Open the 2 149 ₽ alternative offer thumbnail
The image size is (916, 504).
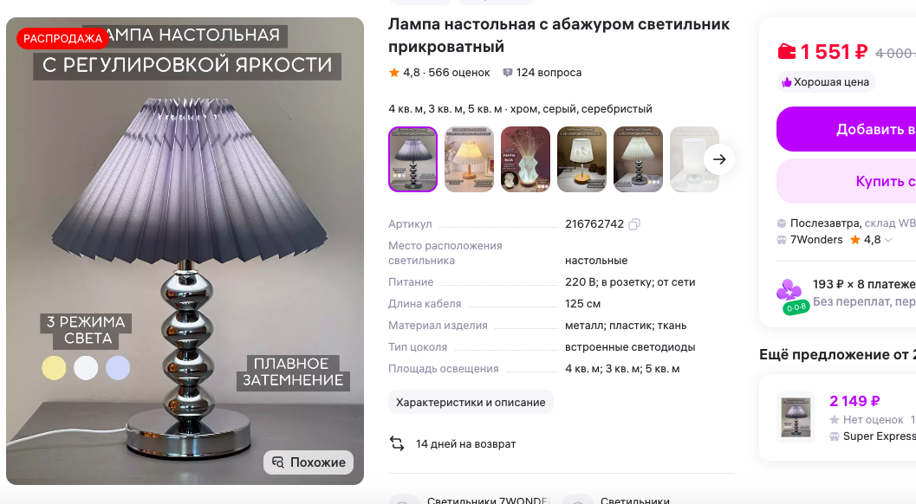click(796, 417)
